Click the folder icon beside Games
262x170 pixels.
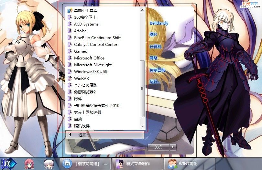70,51
